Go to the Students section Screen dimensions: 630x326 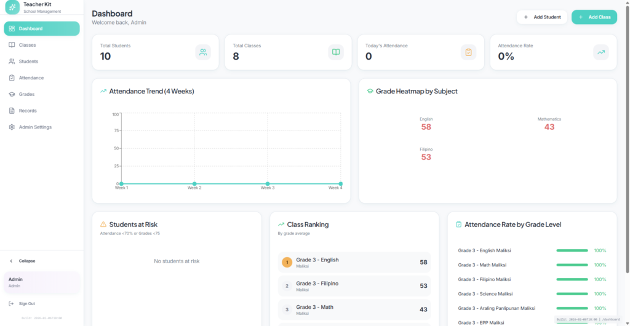pos(28,62)
